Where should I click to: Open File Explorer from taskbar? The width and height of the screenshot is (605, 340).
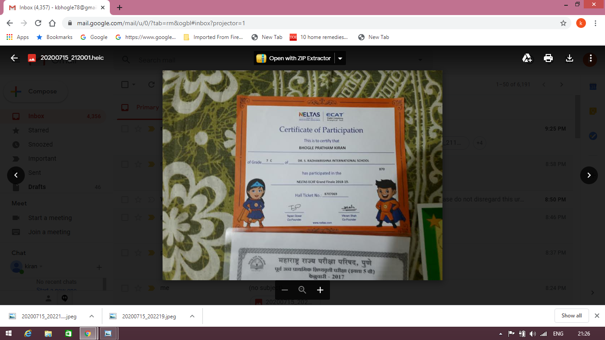48,333
